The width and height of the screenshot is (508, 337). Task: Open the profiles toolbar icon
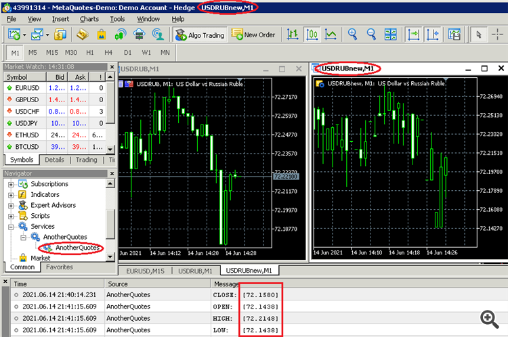37,35
